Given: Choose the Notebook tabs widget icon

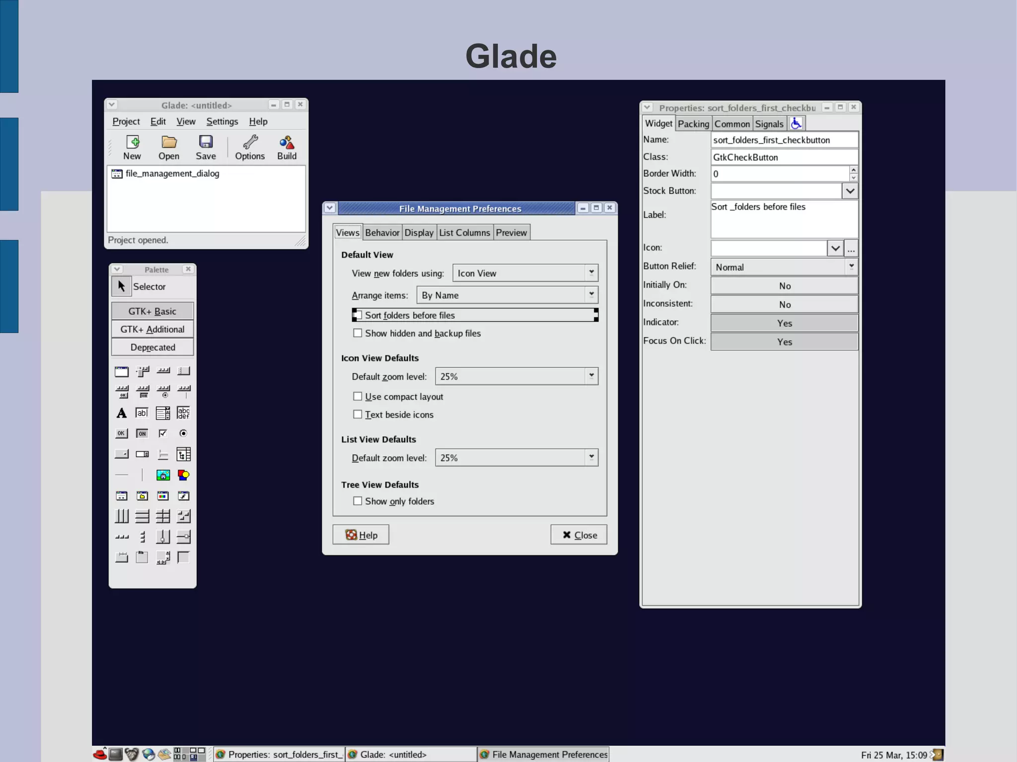Looking at the screenshot, I should click(x=142, y=558).
